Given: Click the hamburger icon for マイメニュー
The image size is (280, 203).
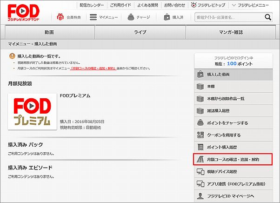Looking at the screenshot, I should (93, 17).
